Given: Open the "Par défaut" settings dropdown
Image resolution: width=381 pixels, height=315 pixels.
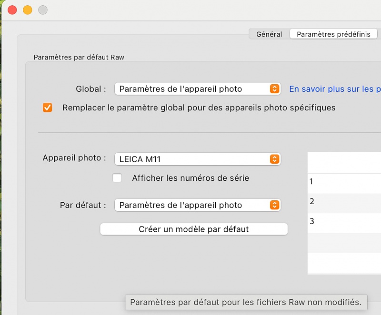Looking at the screenshot, I should click(x=198, y=205).
